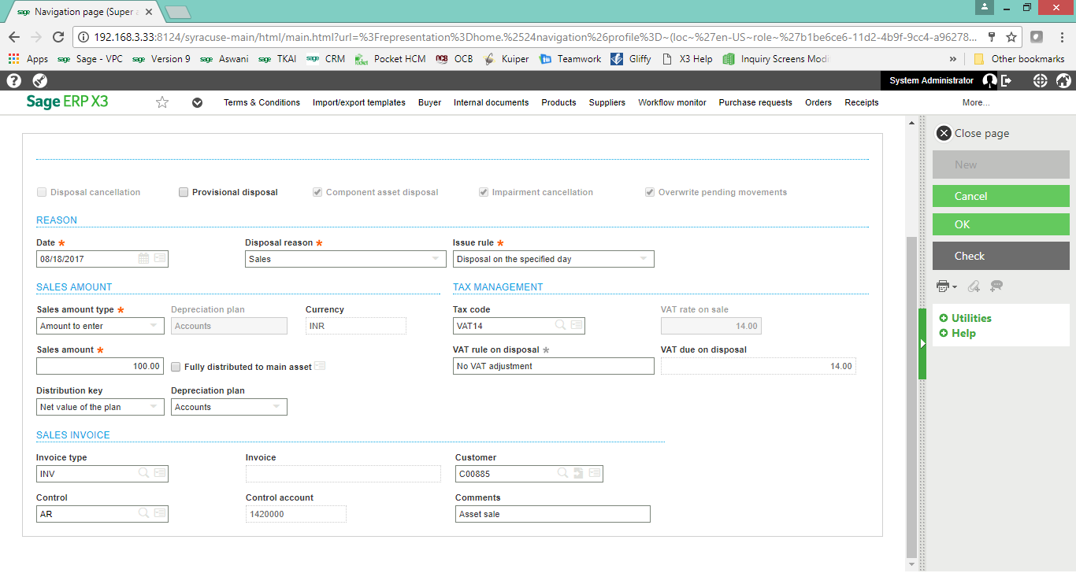Expand the Issue rule dropdown

pos(644,259)
